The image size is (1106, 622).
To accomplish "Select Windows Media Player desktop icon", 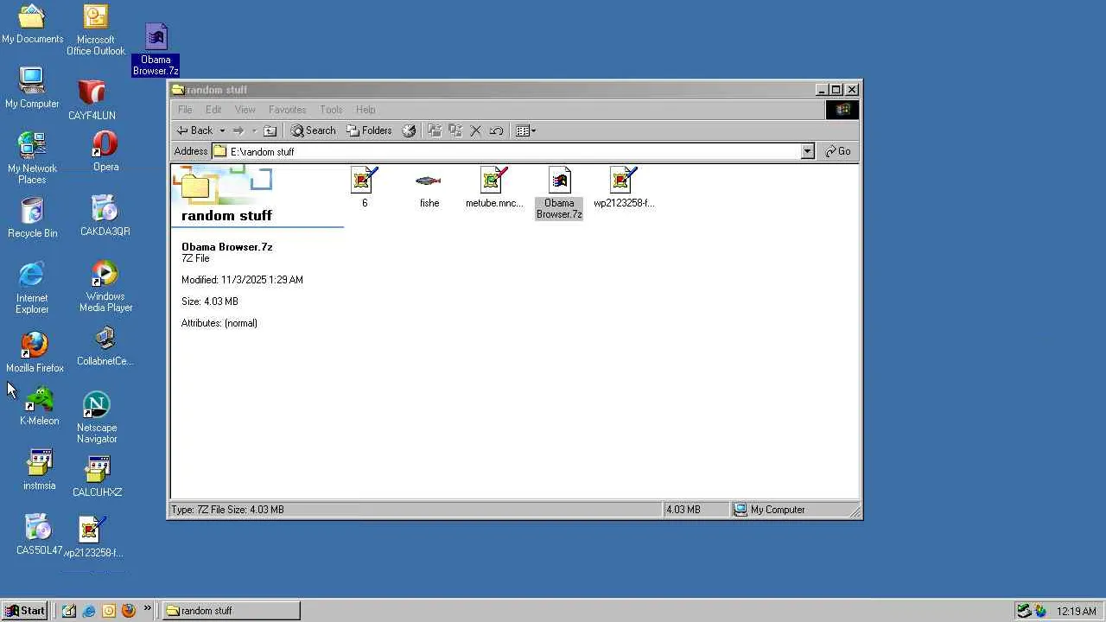I will click(x=105, y=286).
